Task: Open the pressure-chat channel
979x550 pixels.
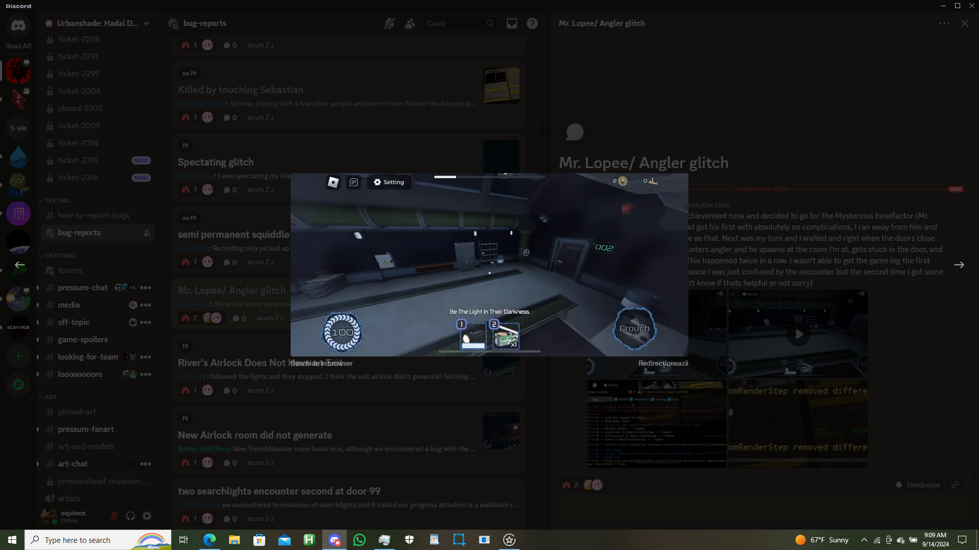Action: coord(83,288)
